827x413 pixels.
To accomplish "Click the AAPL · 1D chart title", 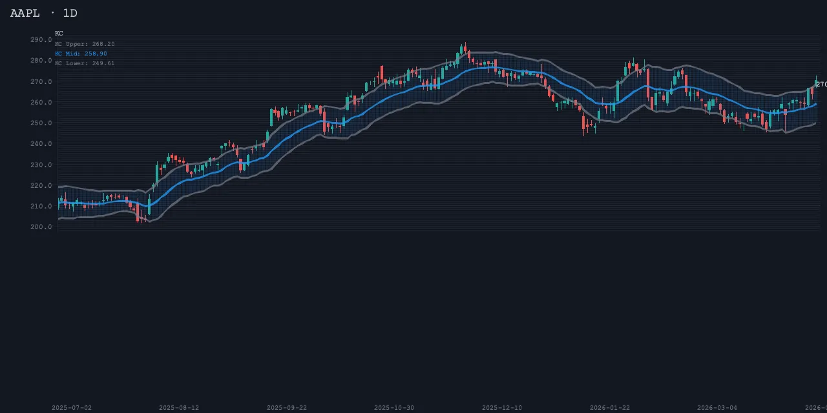I will tap(44, 13).
